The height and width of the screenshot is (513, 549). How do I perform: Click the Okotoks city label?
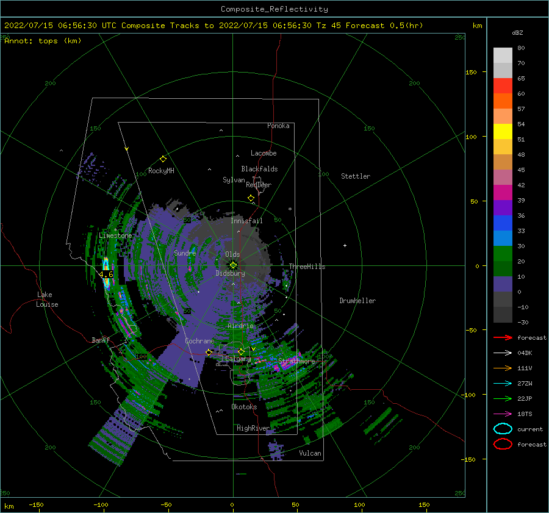(244, 407)
